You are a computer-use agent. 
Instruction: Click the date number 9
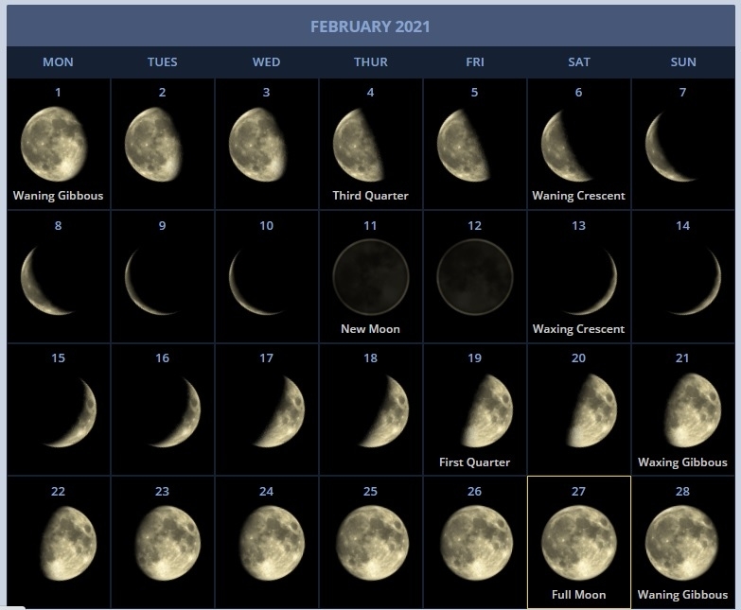click(x=162, y=226)
